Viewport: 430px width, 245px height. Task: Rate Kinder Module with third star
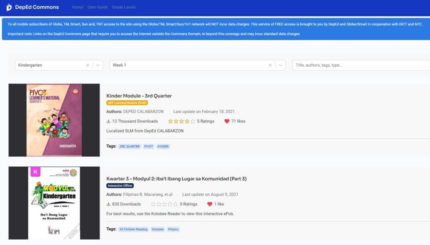click(x=181, y=121)
